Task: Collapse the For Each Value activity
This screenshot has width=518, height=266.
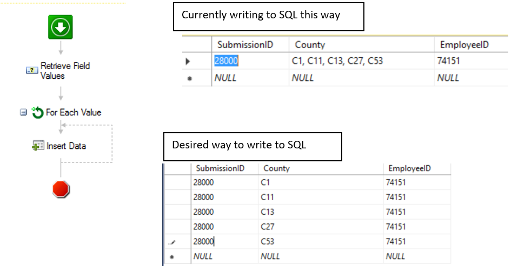Action: pyautogui.click(x=23, y=113)
